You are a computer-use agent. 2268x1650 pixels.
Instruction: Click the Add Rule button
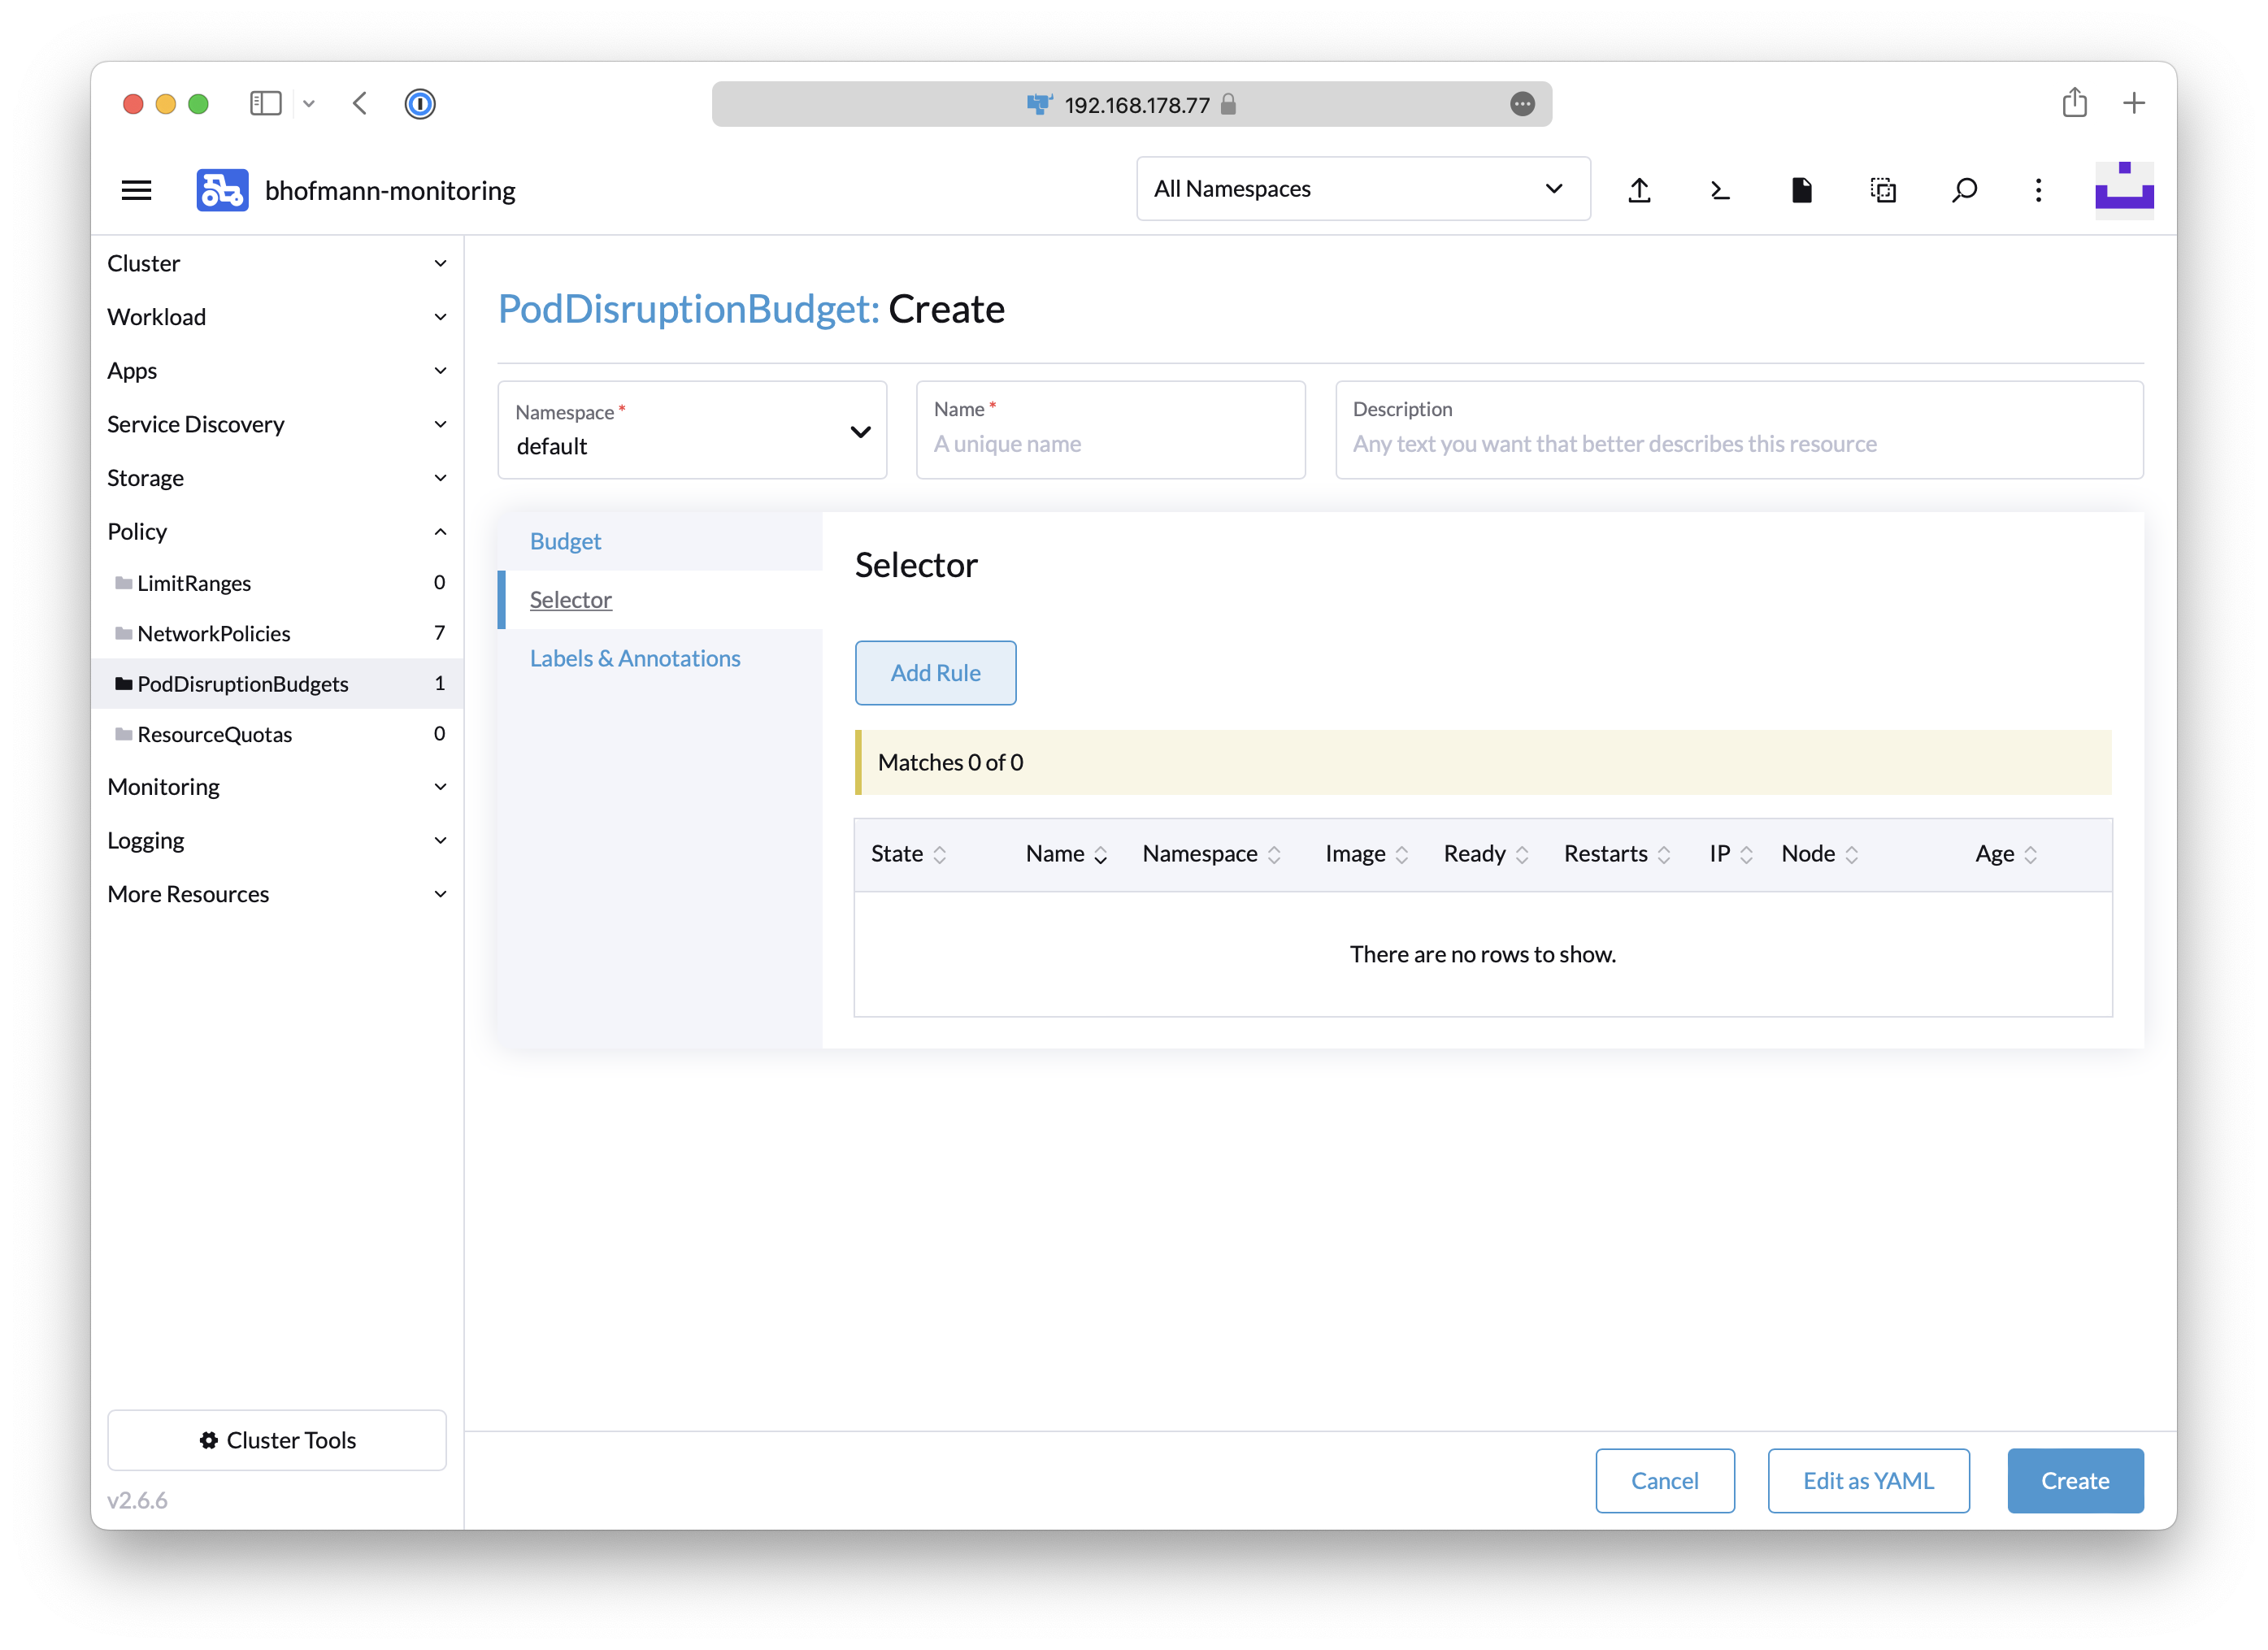pos(935,673)
